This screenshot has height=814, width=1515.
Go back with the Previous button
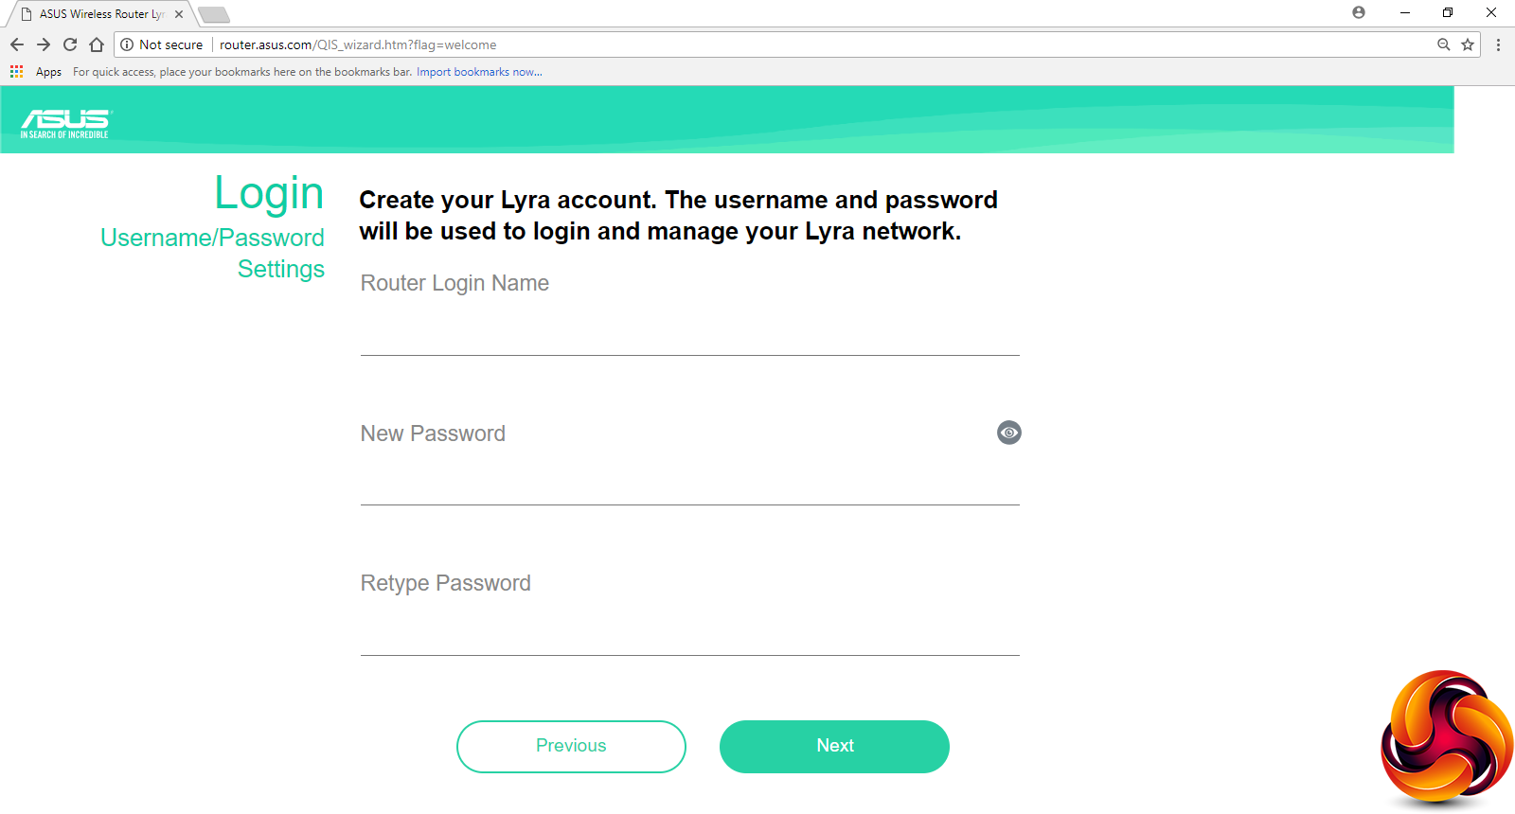point(571,746)
